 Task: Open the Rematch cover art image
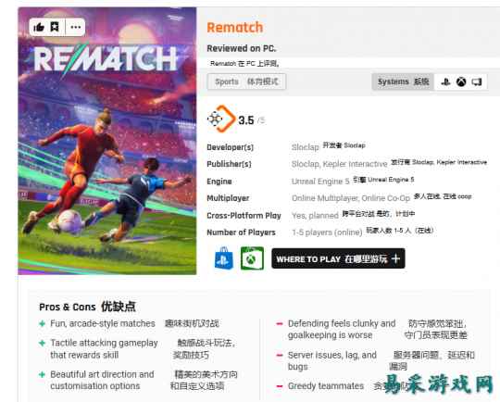click(x=107, y=141)
